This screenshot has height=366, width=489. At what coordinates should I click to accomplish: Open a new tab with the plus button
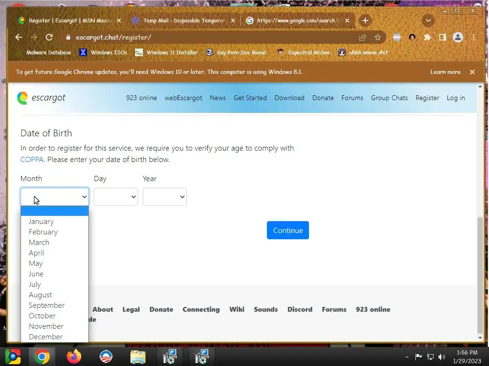[365, 20]
